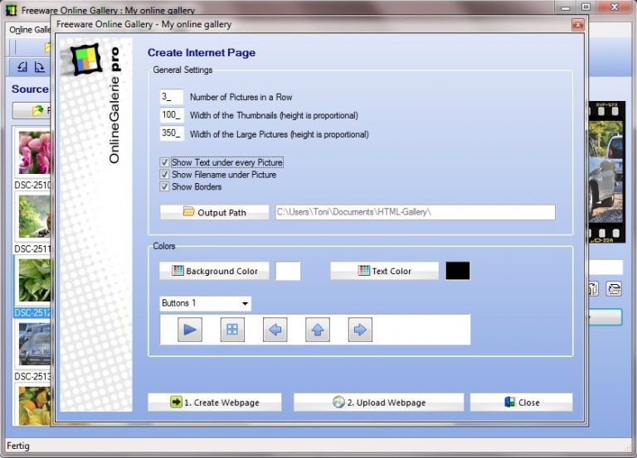Maximize the main Freeware Online Gallery window
637x458 pixels.
pyautogui.click(x=586, y=7)
